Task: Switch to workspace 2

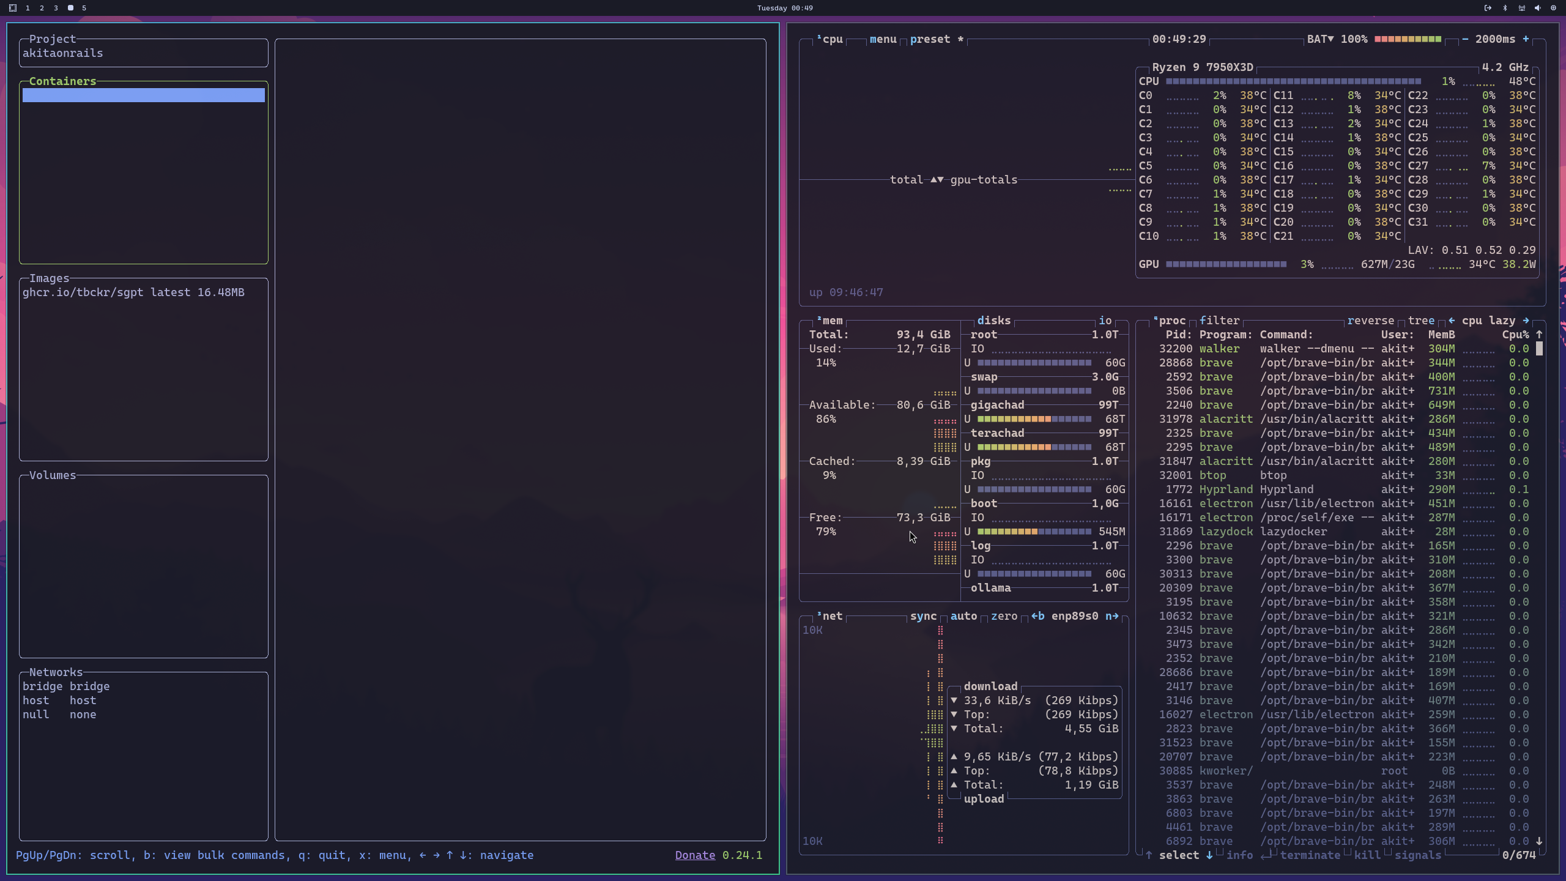Action: pyautogui.click(x=42, y=8)
